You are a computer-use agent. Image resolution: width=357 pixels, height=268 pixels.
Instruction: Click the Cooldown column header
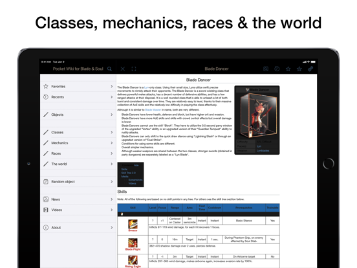click(215, 208)
